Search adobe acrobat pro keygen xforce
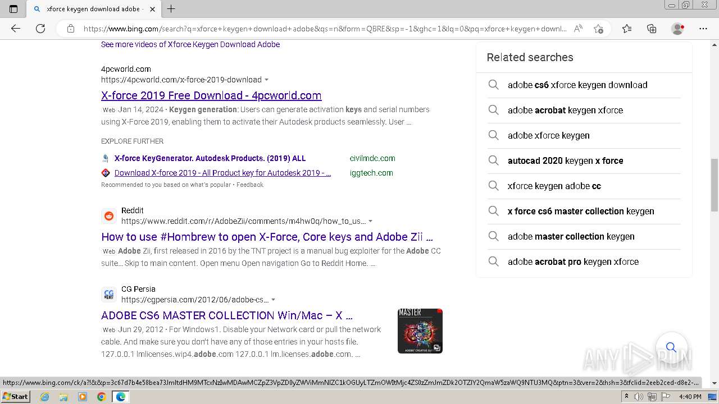719x404 pixels. pyautogui.click(x=584, y=261)
